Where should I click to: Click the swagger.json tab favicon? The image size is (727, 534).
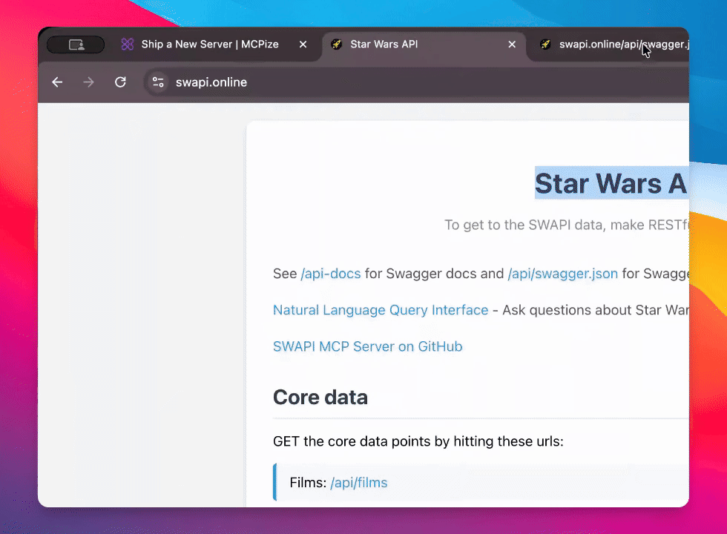pos(546,44)
